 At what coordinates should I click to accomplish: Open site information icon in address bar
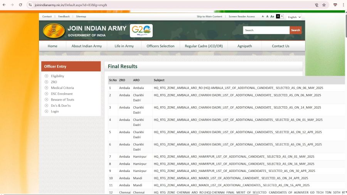(x=30, y=5)
